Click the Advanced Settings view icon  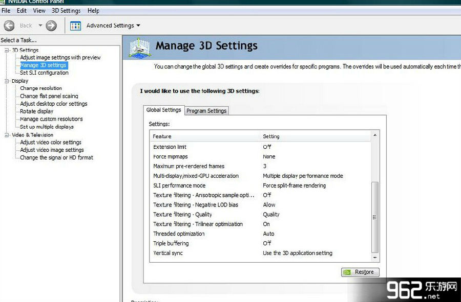(76, 26)
